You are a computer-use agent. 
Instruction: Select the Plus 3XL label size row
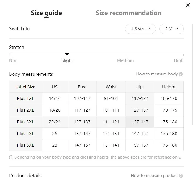[x=96, y=122]
